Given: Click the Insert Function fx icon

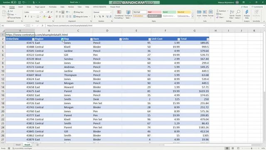Looking at the screenshot, I should click(42, 25).
